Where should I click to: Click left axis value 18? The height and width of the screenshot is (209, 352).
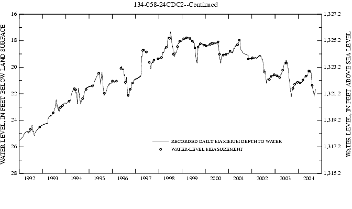pyautogui.click(x=14, y=41)
